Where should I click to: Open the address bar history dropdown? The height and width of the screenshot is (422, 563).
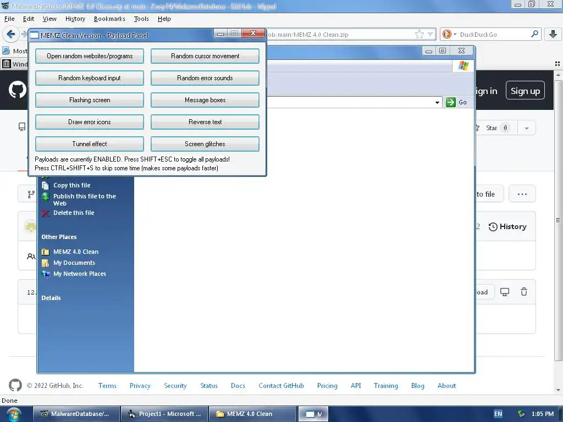click(430, 35)
